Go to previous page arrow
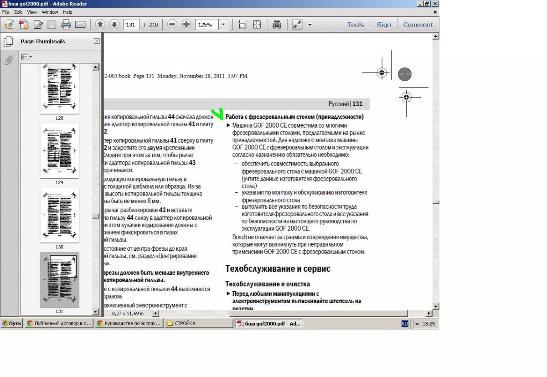The height and width of the screenshot is (377, 547). click(x=100, y=25)
